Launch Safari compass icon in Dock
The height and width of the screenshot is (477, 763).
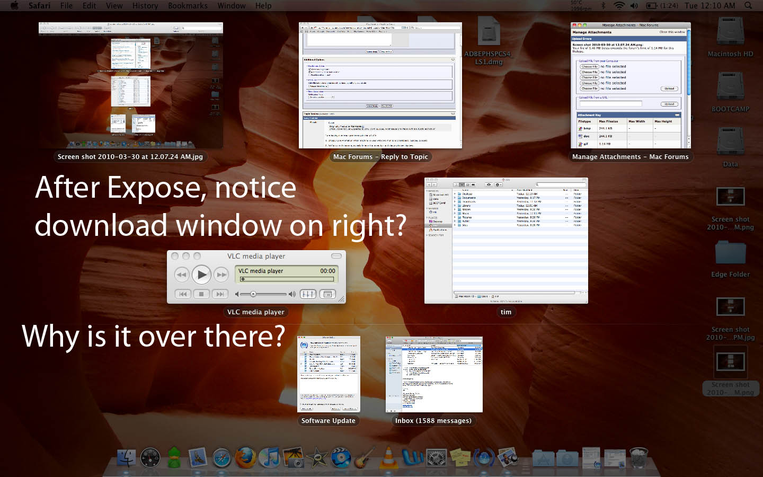coord(221,458)
